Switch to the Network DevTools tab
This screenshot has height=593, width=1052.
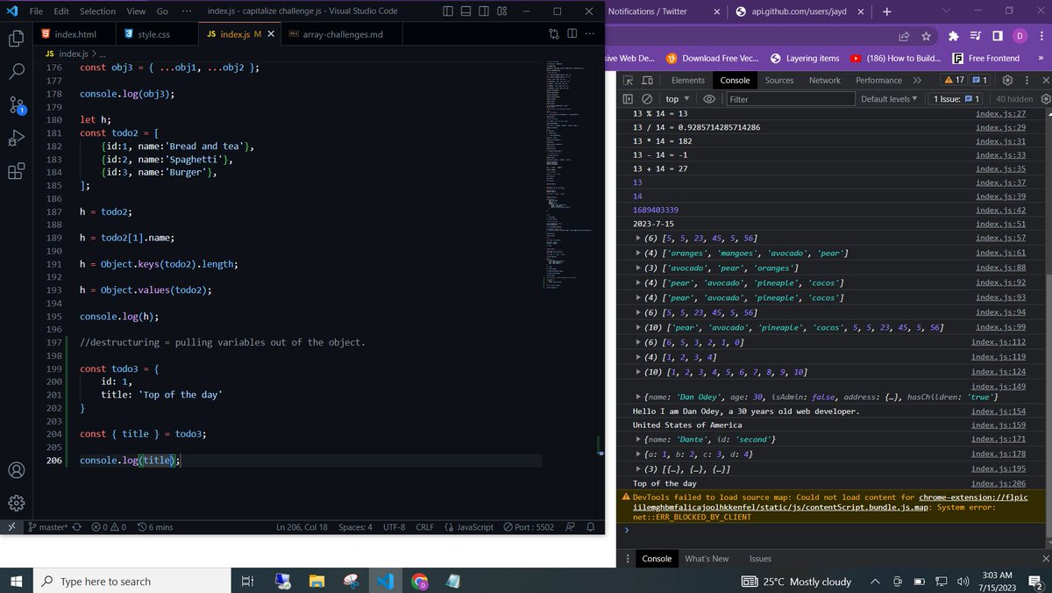point(824,80)
